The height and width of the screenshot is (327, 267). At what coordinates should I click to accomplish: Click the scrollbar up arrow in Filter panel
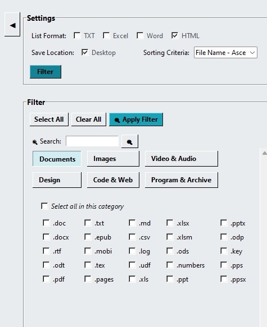[265, 153]
